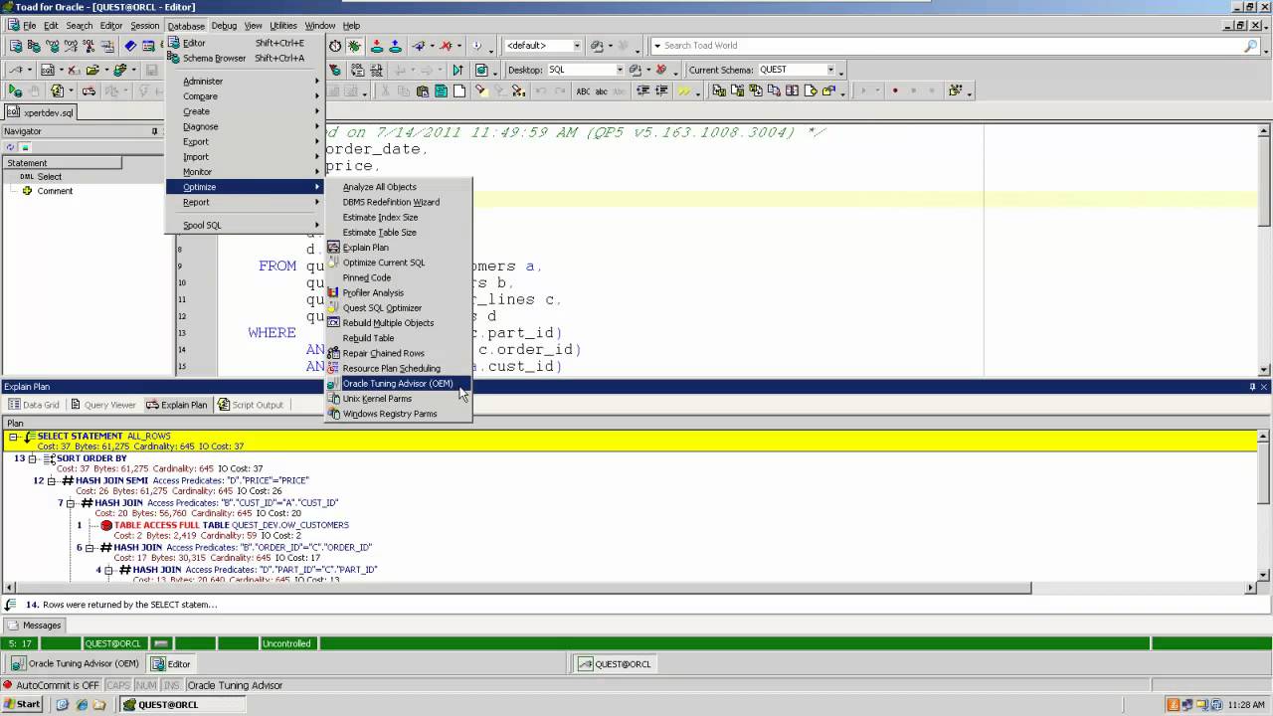Click the Navigator panel pin icon
This screenshot has width=1273, height=716.
[x=154, y=131]
